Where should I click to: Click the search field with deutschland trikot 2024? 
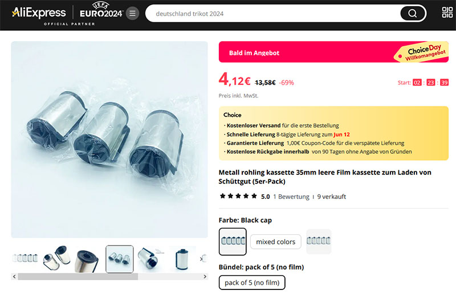268,13
